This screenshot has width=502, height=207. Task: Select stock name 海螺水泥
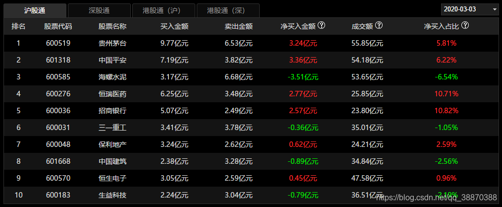[112, 77]
